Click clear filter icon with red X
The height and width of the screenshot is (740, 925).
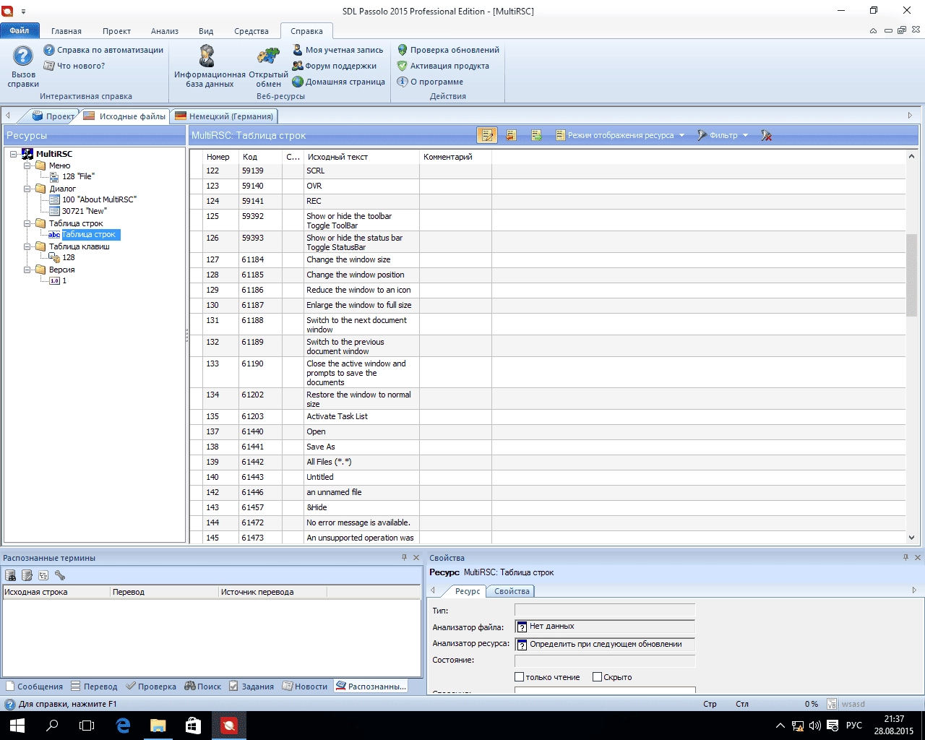(767, 135)
